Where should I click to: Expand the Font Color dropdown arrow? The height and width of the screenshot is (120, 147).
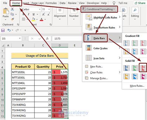click(x=45, y=19)
